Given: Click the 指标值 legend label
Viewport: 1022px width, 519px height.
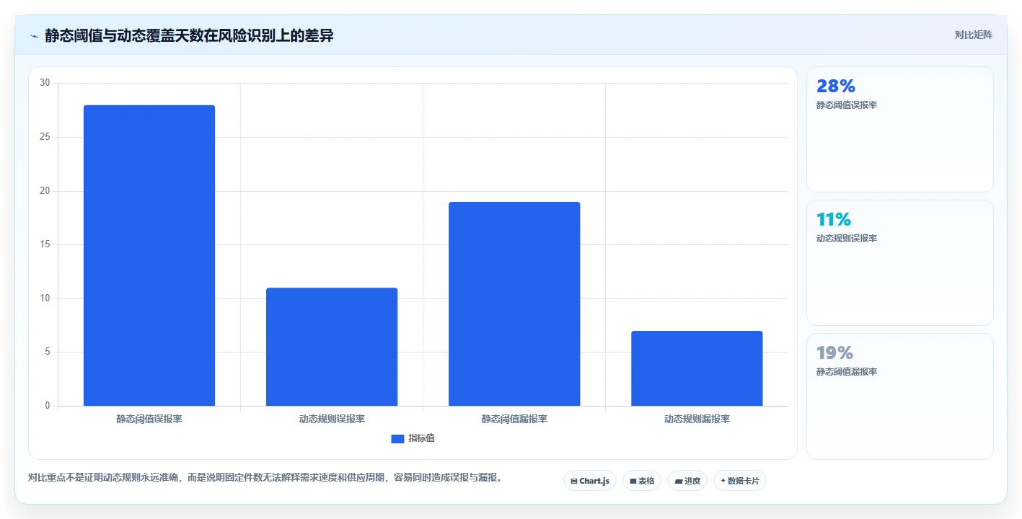Looking at the screenshot, I should [x=421, y=438].
